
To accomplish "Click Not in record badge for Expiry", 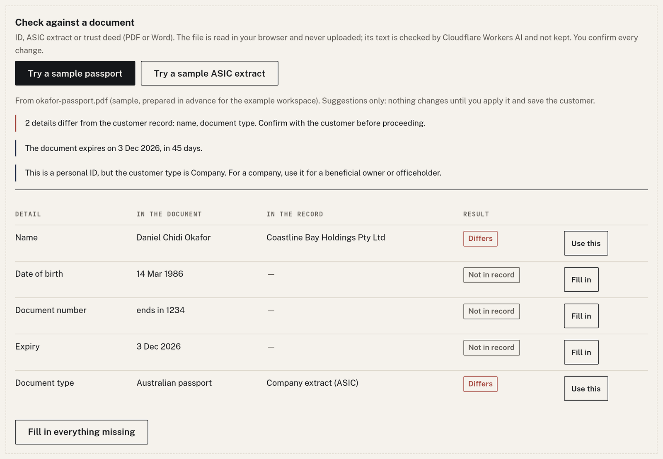I will [491, 348].
